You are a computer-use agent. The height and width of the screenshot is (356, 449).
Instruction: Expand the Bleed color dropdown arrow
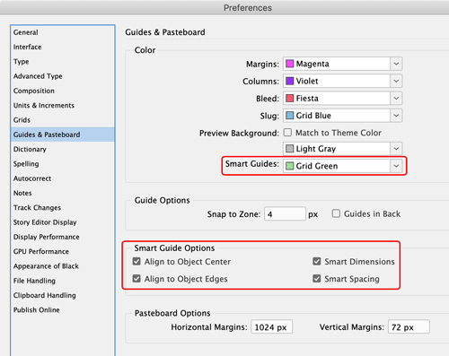[396, 99]
